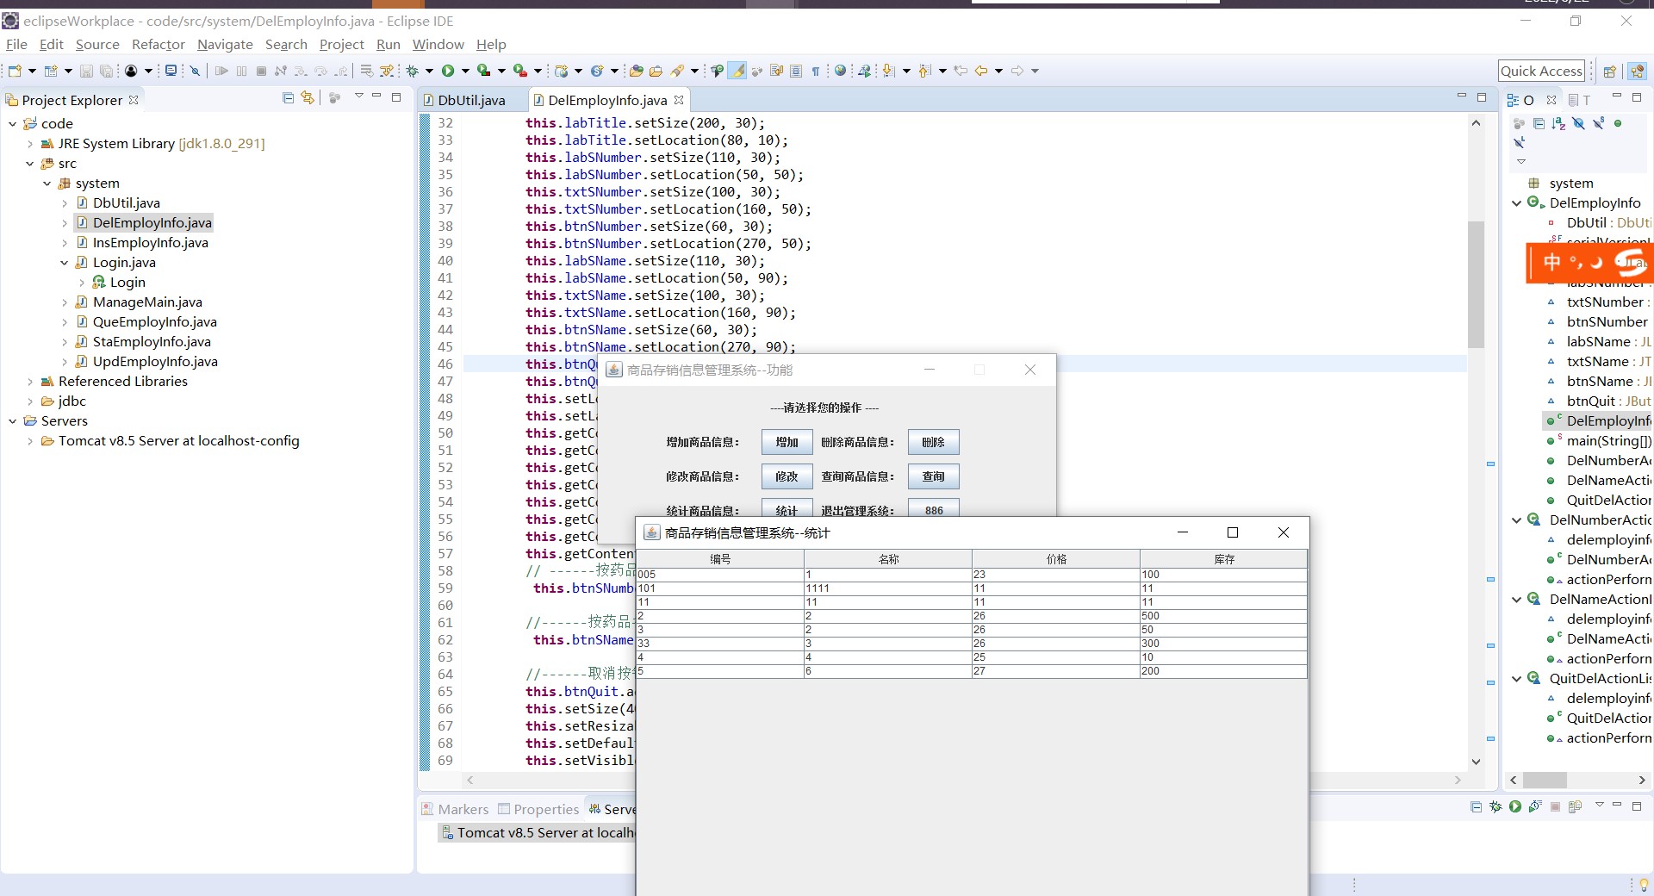Click the Debug bug icon in toolbar
The width and height of the screenshot is (1654, 896).
[x=412, y=71]
